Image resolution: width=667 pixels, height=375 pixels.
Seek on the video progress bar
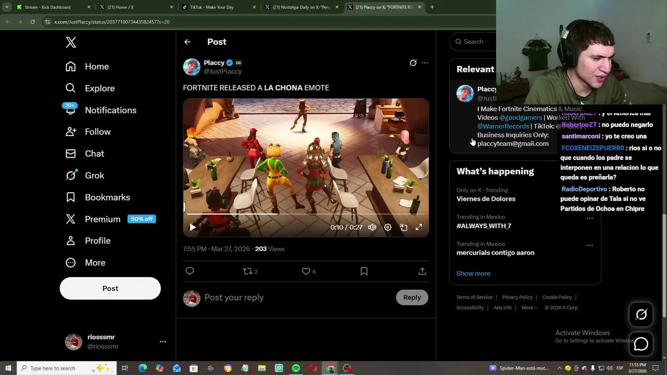coord(306,214)
